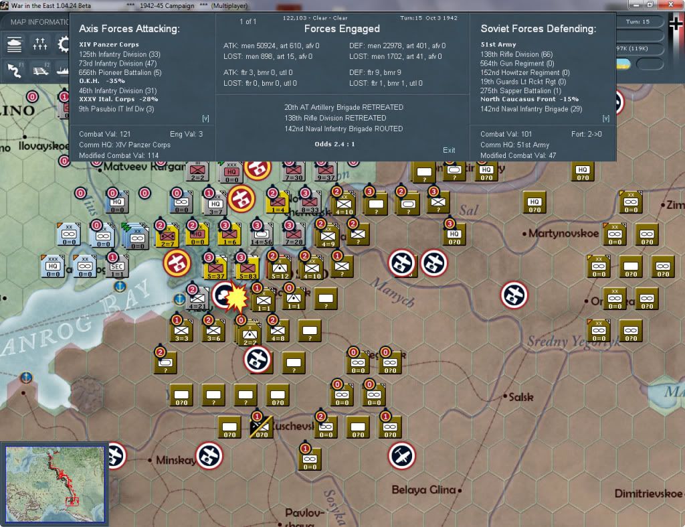Click 73rd Infantry Division (47) entry

[x=118, y=64]
